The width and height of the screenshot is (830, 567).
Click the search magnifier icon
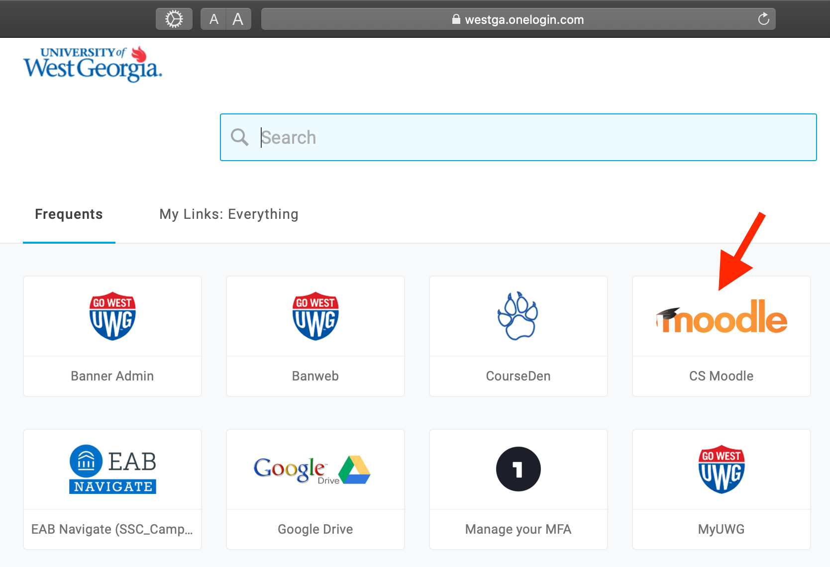239,137
